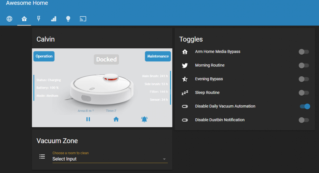Toggle Arm Home Media Bypass switch
This screenshot has height=173, width=319.
pyautogui.click(x=304, y=52)
